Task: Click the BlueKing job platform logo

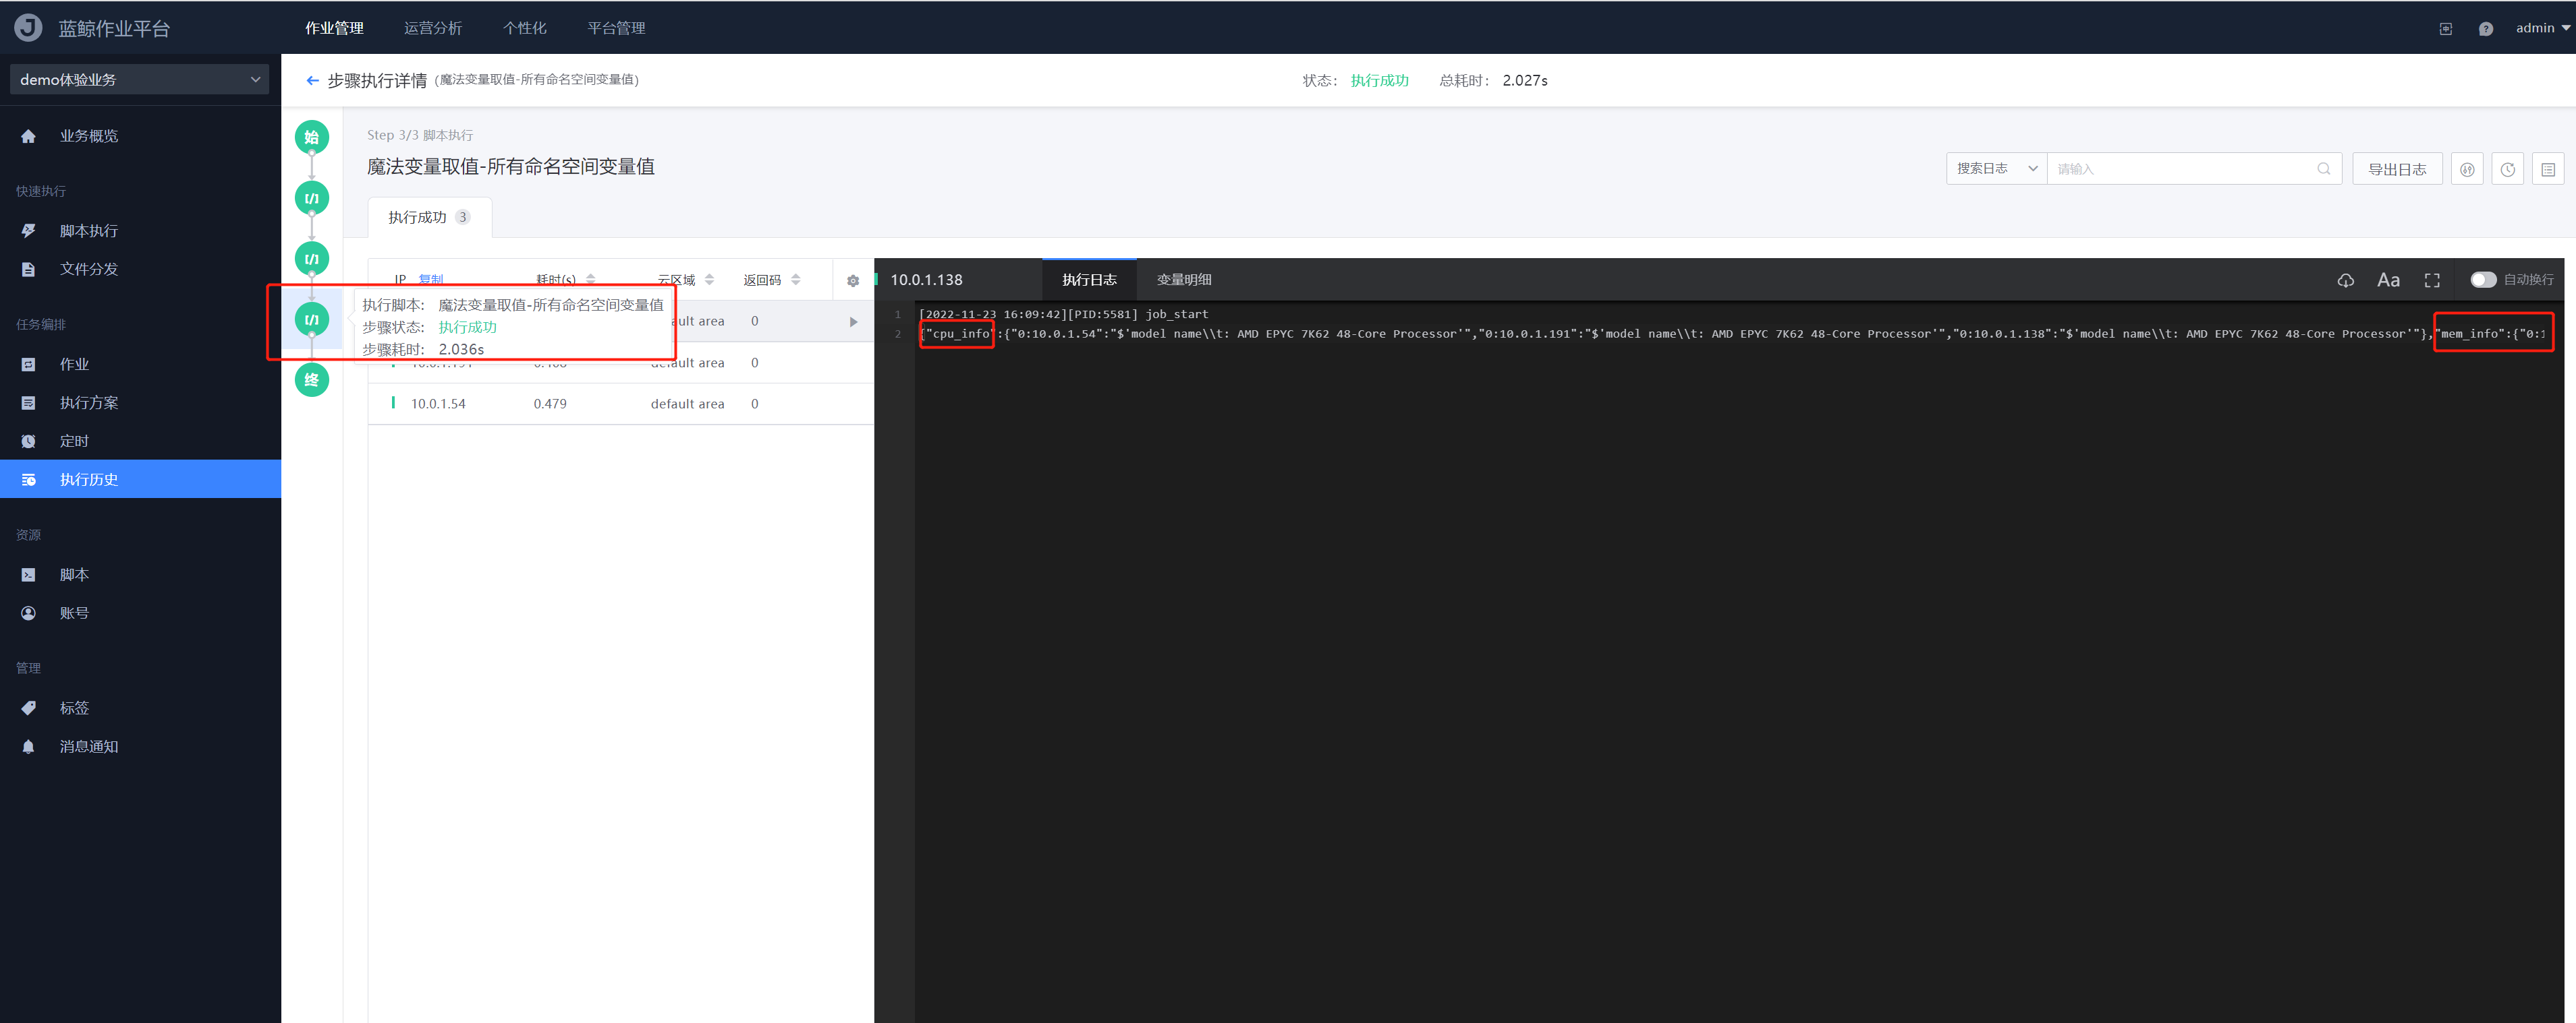Action: pos(28,27)
